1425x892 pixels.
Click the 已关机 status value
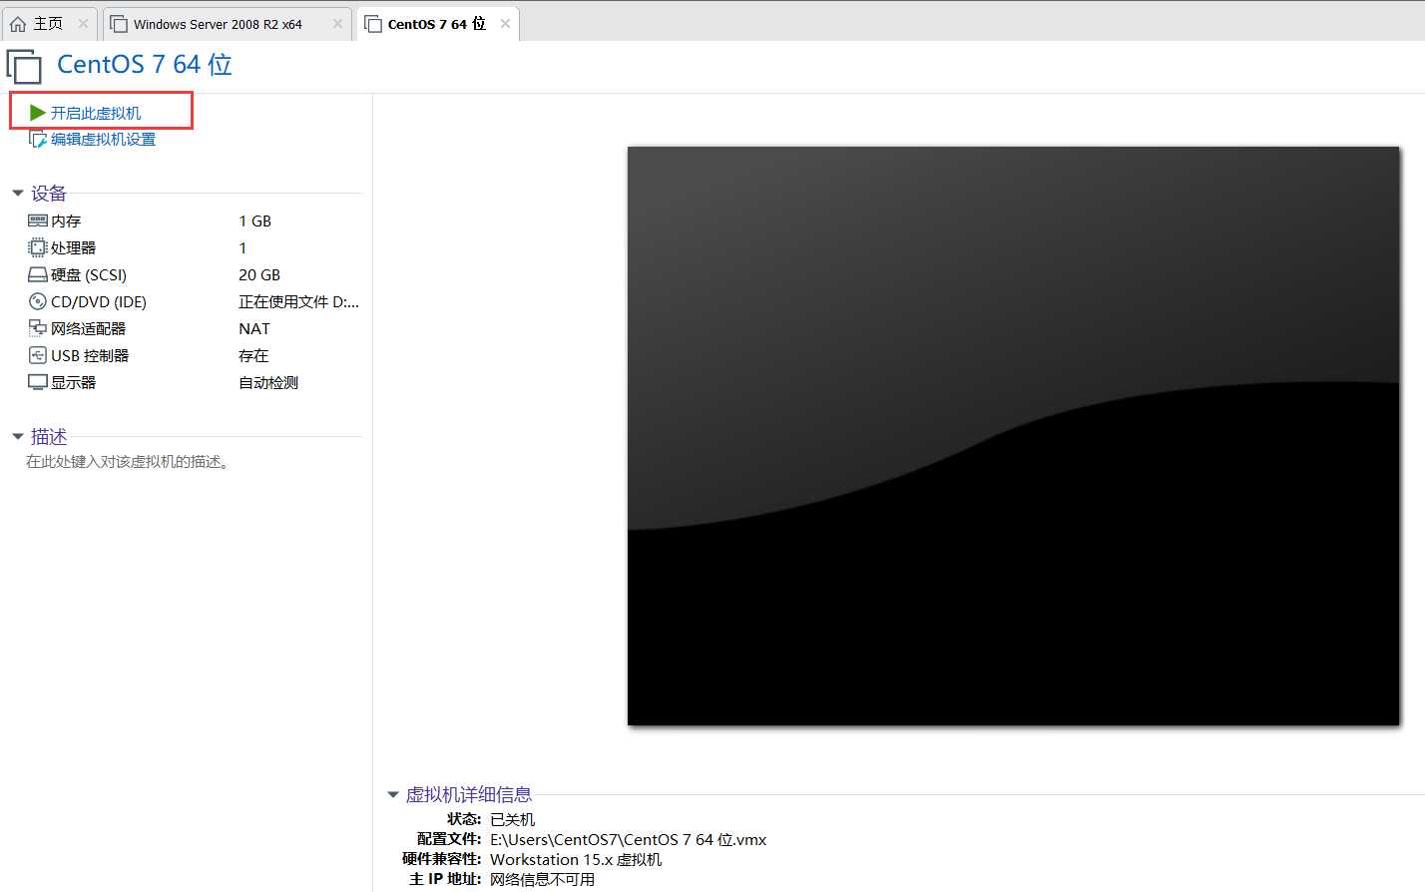(x=513, y=819)
